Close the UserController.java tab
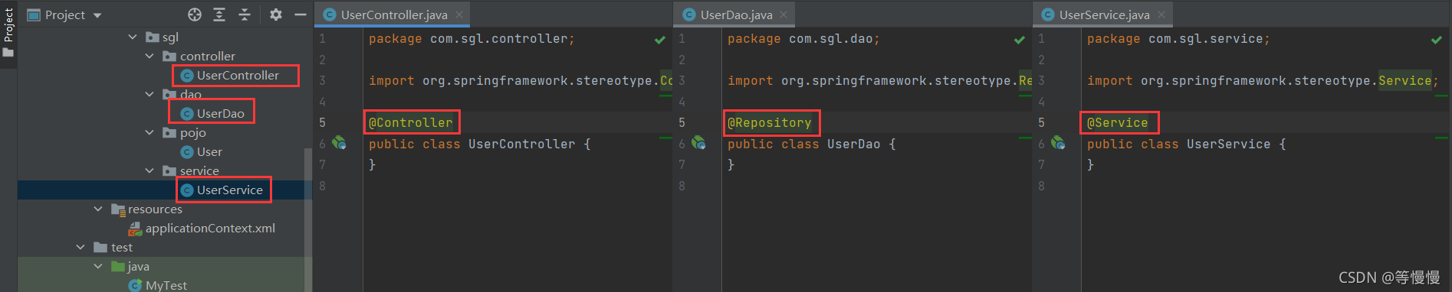Screen dimensions: 1452x292 459,15
